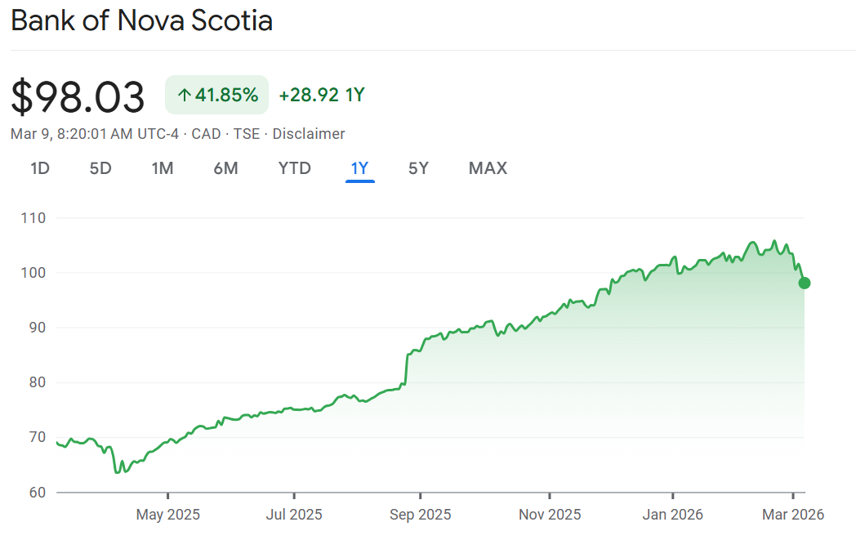Click the green up arrow icon
Screen dimensions: 856x540
pos(184,95)
